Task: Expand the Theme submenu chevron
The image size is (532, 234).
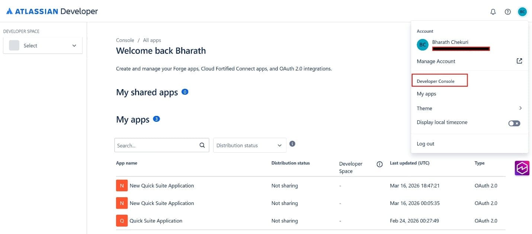Action: (x=520, y=108)
